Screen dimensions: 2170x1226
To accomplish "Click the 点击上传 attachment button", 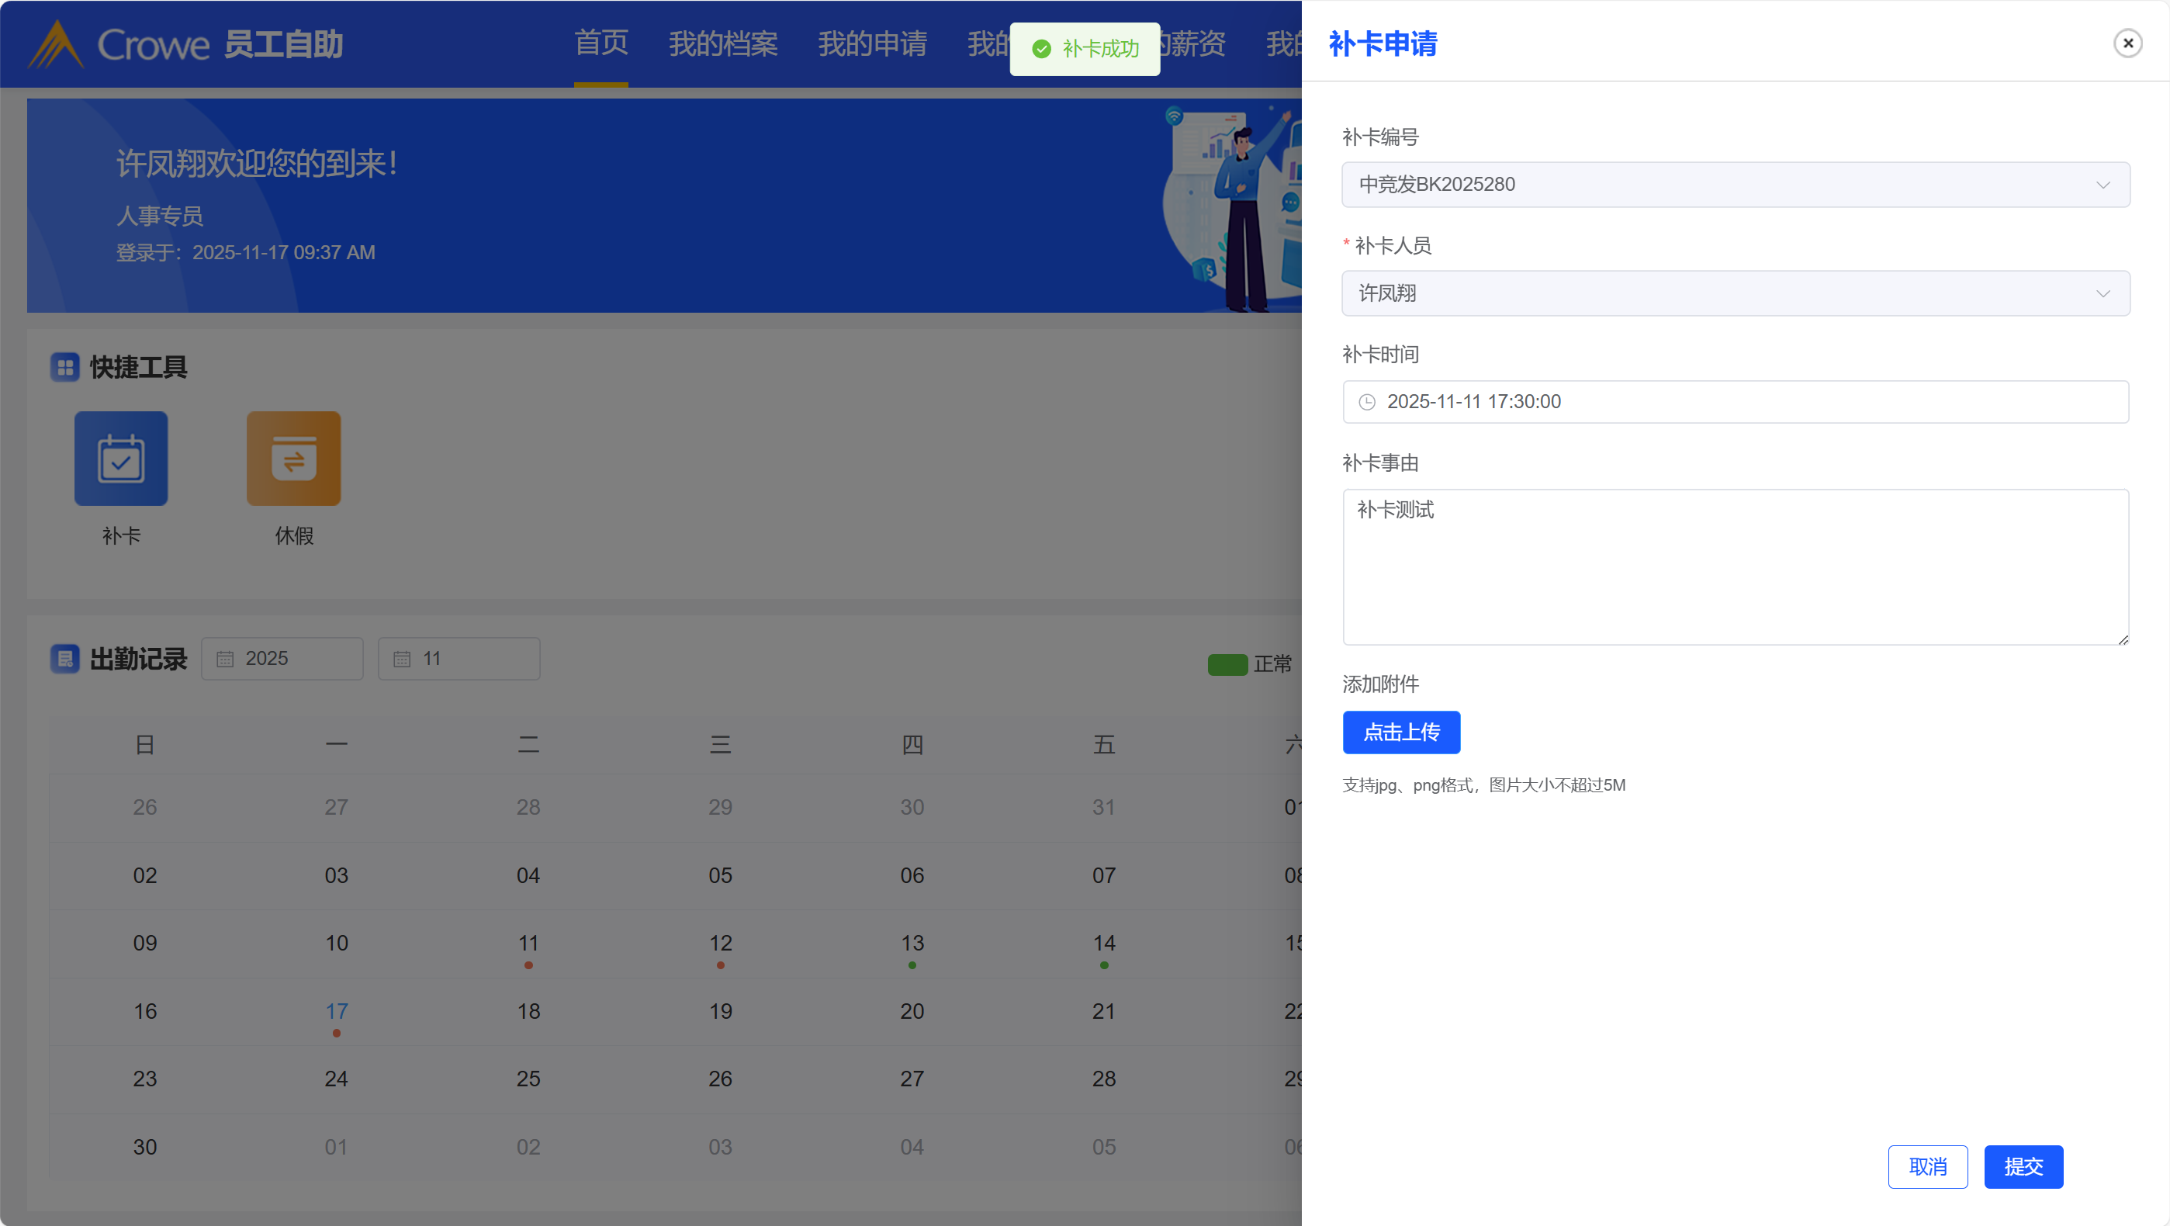I will click(1401, 732).
